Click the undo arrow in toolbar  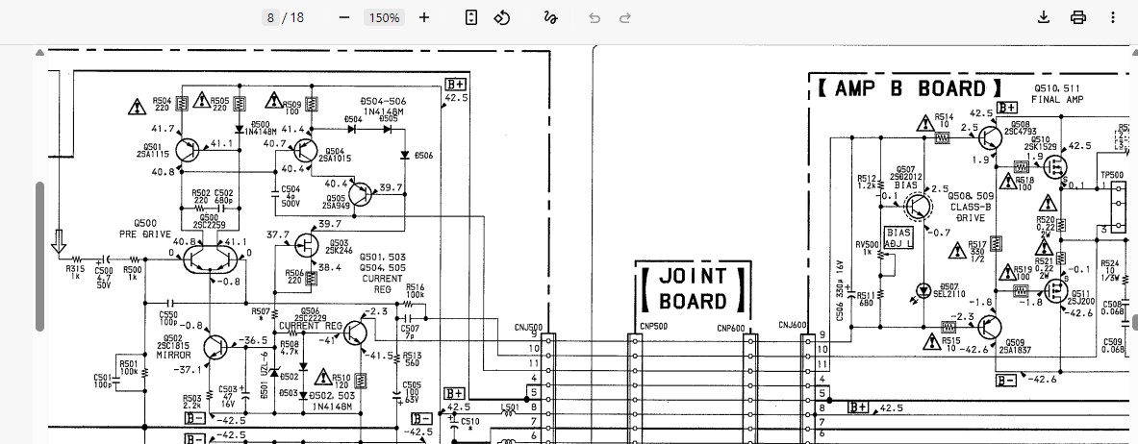tap(594, 17)
